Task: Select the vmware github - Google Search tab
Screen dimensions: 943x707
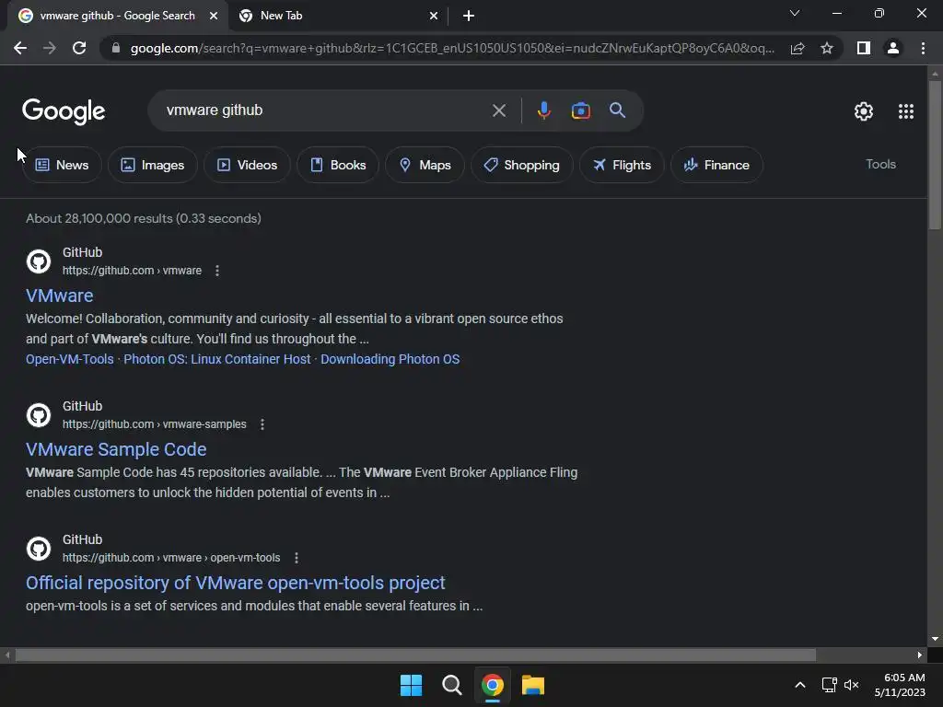Action: pyautogui.click(x=118, y=16)
